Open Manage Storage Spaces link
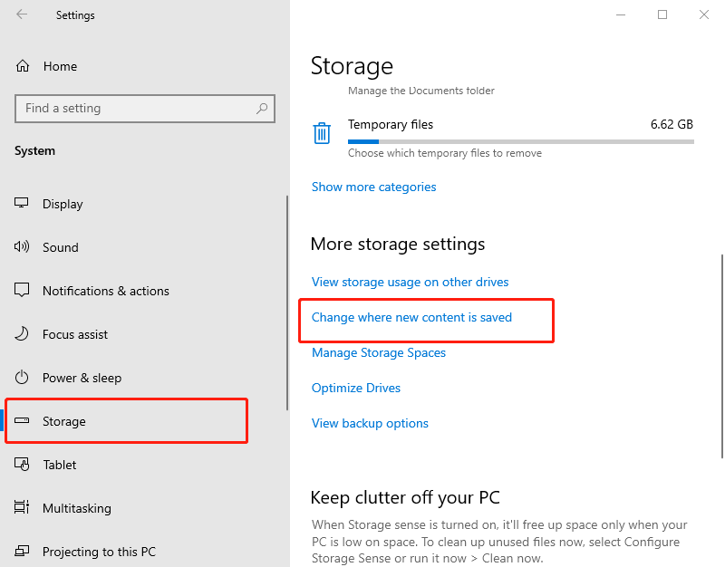The width and height of the screenshot is (725, 567). point(379,352)
